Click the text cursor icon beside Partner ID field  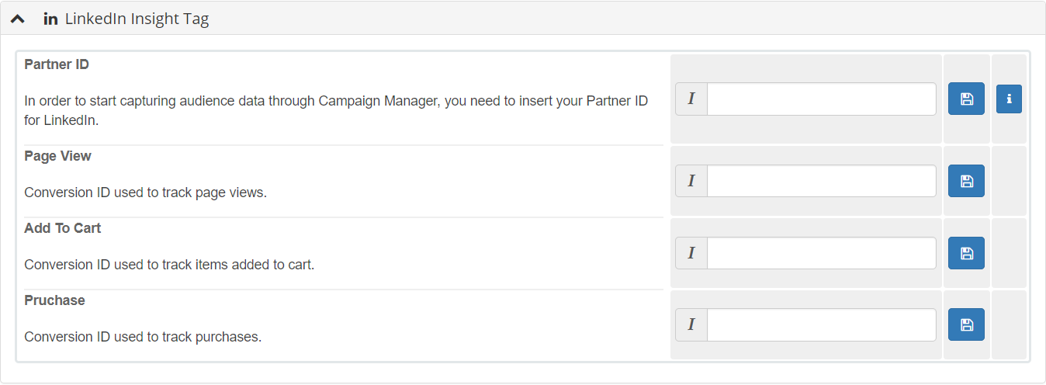691,99
